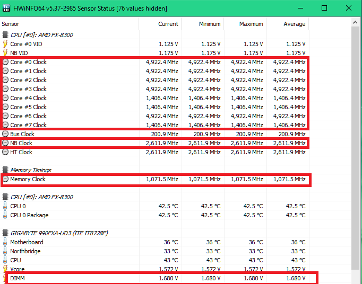Click the Bus Clock current value 200.9 MHz
Viewport: 362px width, 284px height.
pos(165,134)
